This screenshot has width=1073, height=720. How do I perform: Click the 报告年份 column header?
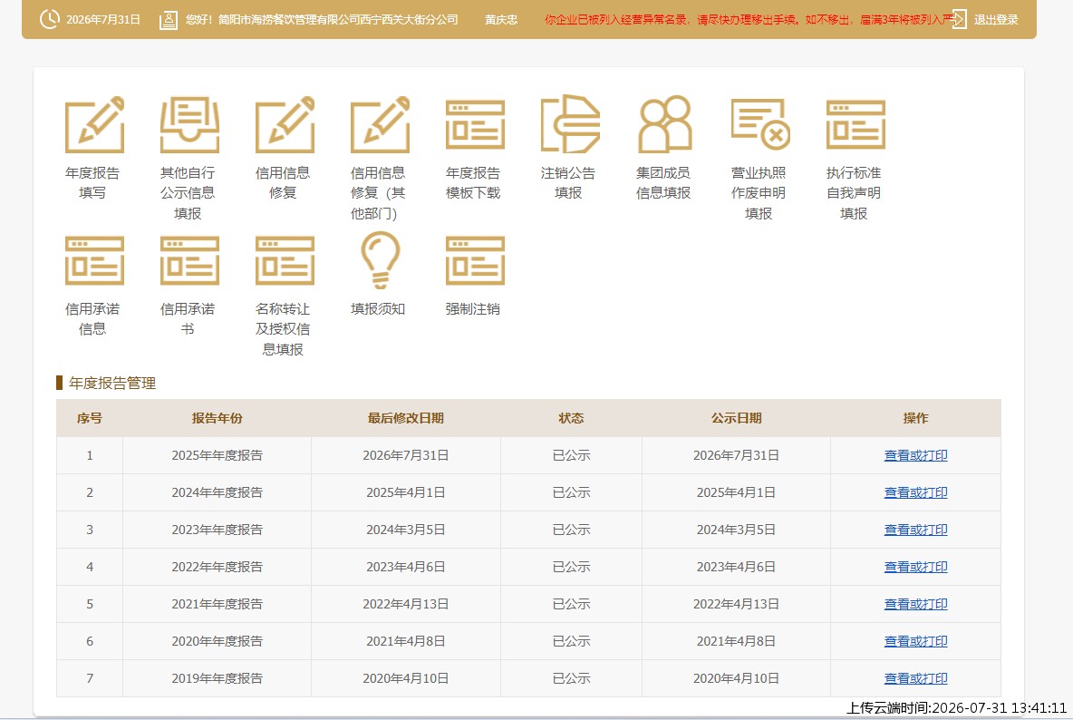pos(217,418)
